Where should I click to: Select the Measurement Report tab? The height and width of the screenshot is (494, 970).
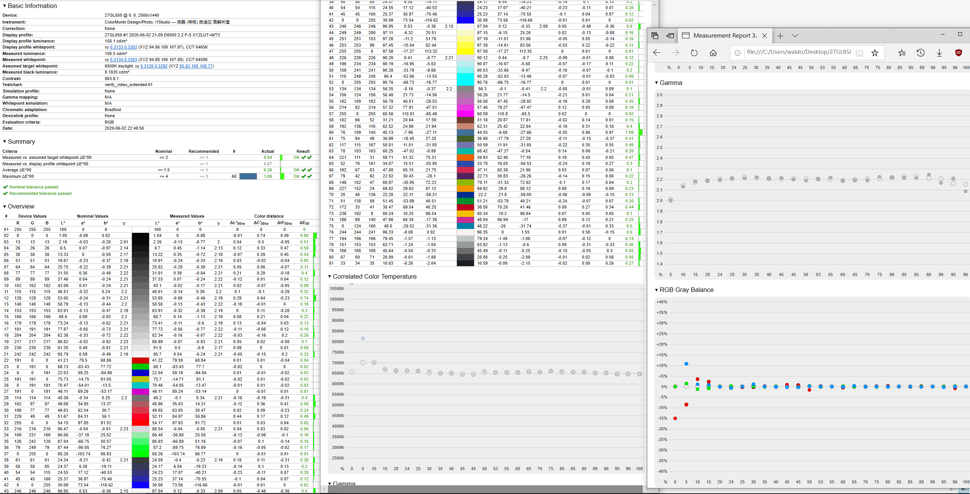(x=724, y=36)
